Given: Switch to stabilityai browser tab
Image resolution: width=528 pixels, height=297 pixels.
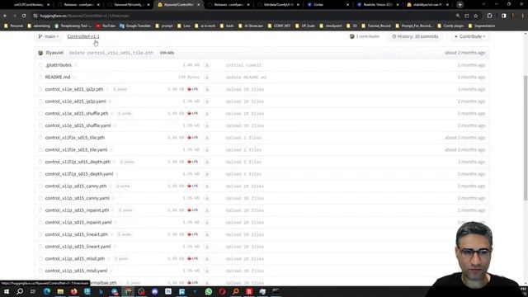Looking at the screenshot, I should coord(428,5).
